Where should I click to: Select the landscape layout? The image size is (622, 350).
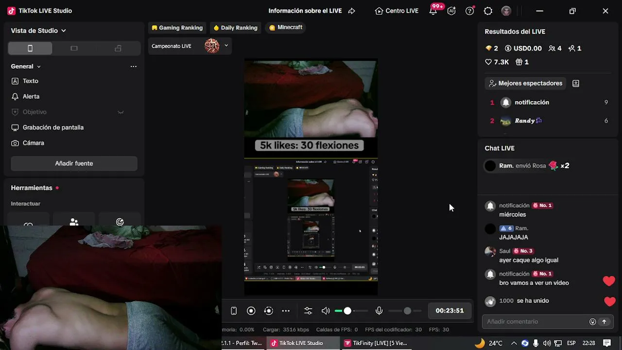click(x=74, y=48)
